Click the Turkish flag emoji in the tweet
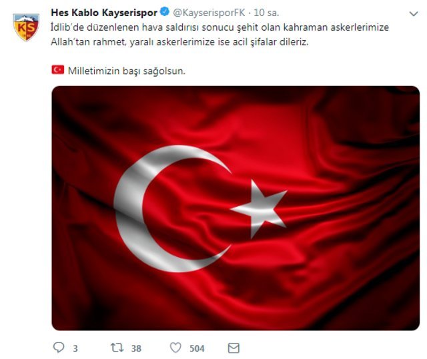Screen dimensions: 427x359 click(x=58, y=69)
